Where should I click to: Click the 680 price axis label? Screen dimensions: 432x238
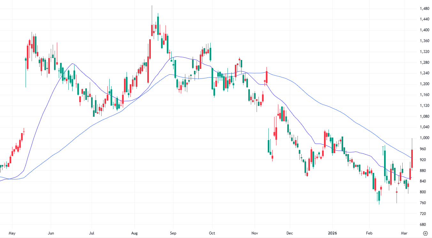coord(422,224)
